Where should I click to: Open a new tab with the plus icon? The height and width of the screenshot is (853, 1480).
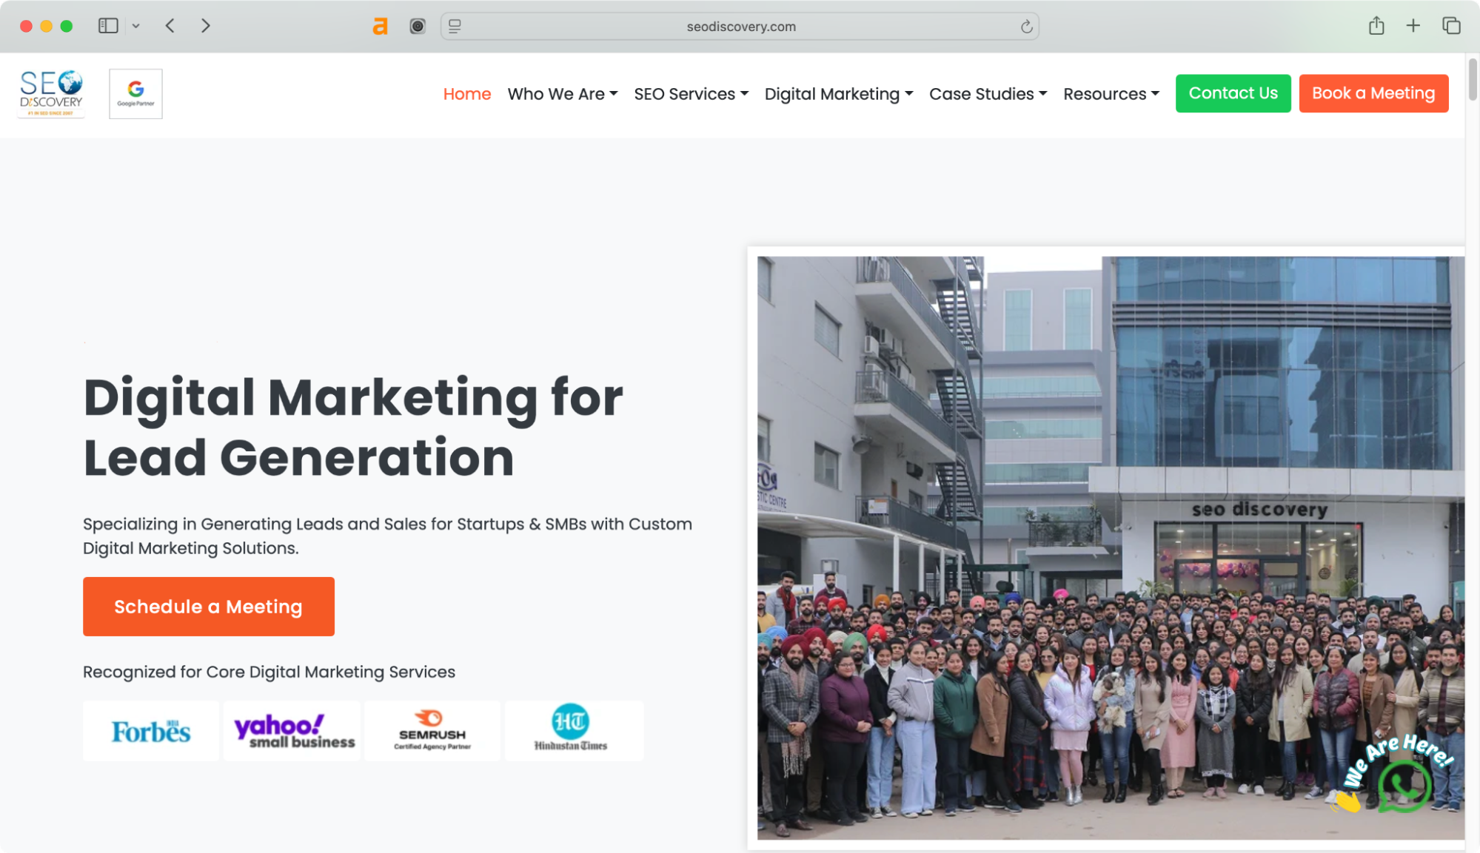pos(1413,25)
